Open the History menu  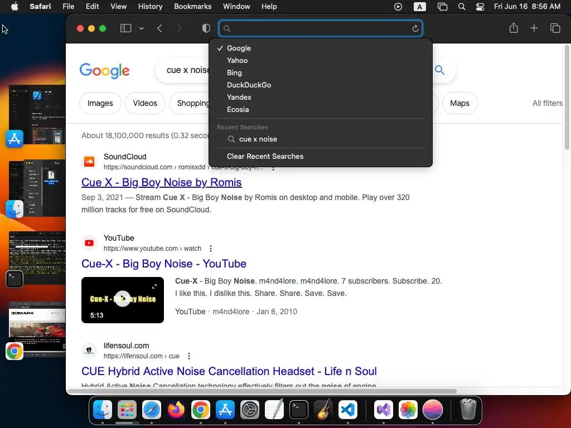click(x=150, y=7)
